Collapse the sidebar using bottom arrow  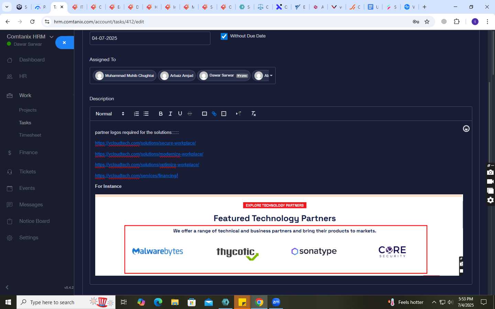pyautogui.click(x=7, y=287)
